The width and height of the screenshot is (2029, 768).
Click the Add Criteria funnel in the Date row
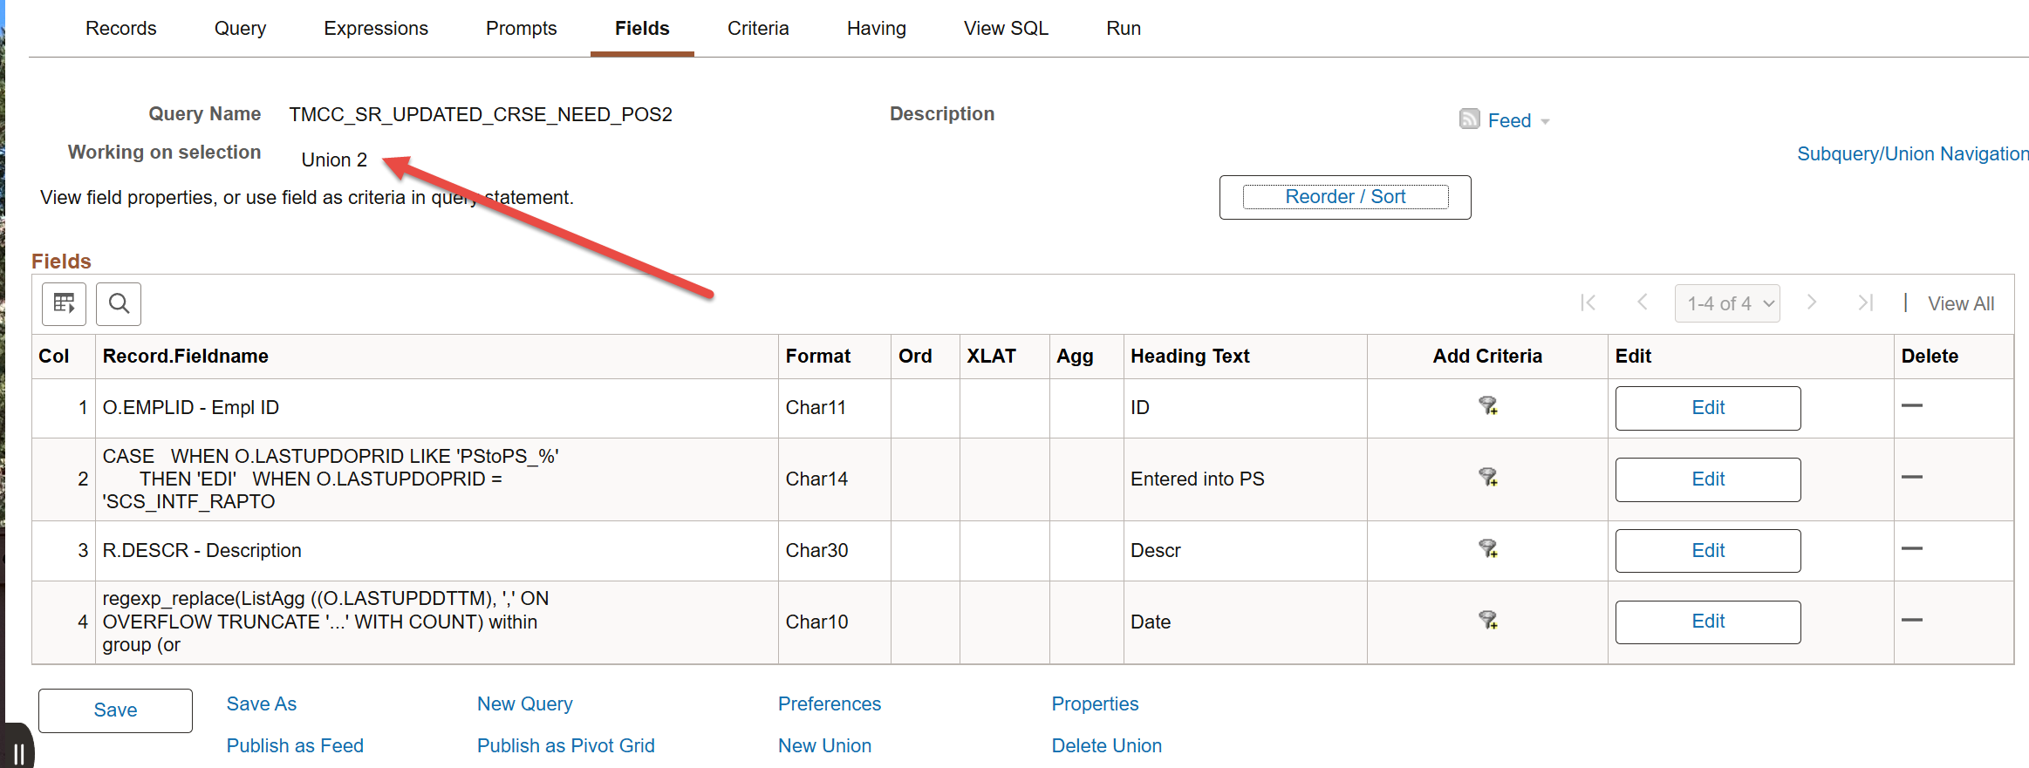pos(1487,620)
